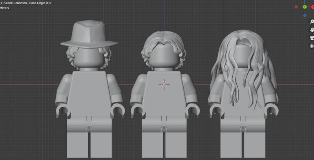Switch perspective/orthographic with the grid icon
Image resolution: width=314 pixels, height=160 pixels.
312,46
